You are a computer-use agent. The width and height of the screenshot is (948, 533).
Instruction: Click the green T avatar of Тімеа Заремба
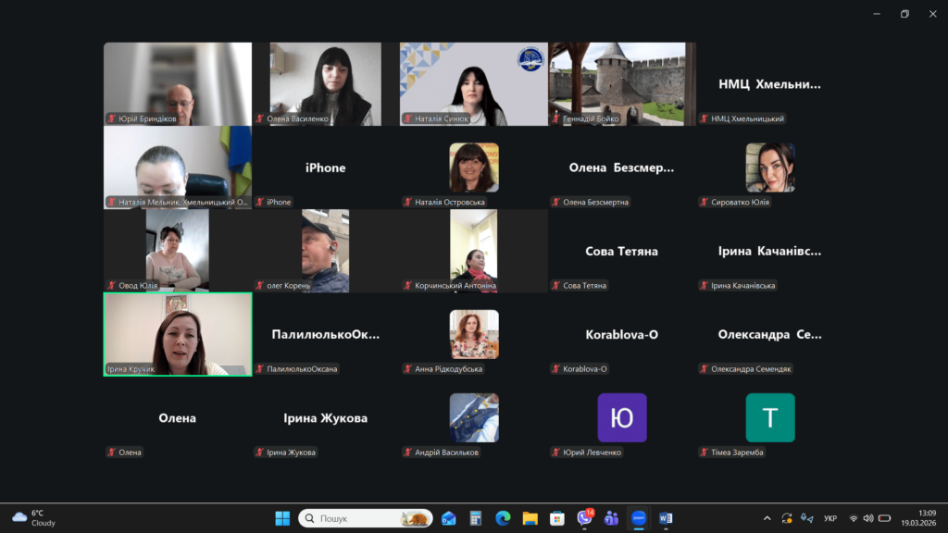pyautogui.click(x=770, y=417)
